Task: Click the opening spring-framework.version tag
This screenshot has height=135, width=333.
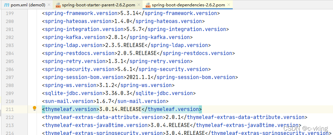Action: point(81,13)
